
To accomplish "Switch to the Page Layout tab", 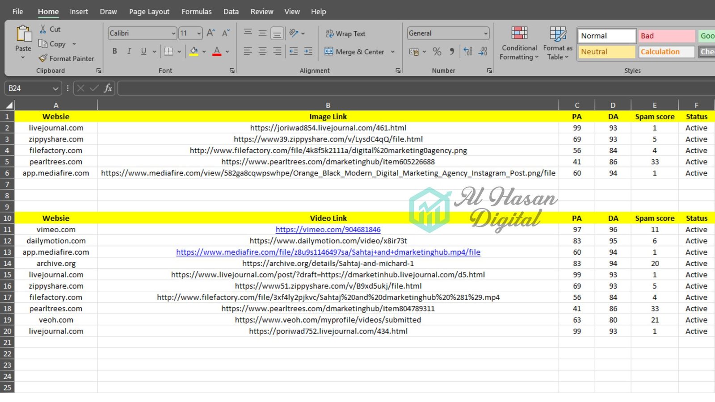I will 149,12.
